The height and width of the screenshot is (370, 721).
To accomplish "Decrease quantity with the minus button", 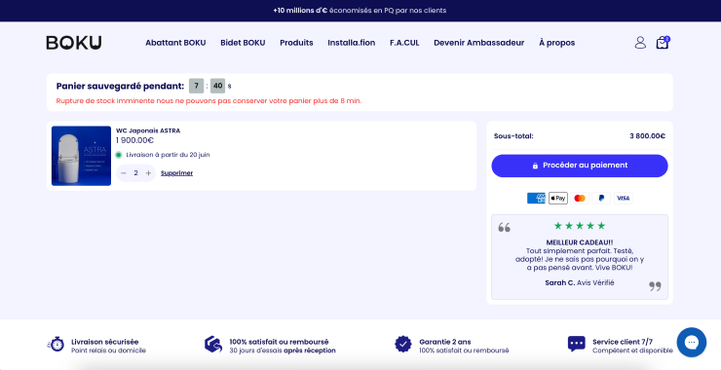I will pos(123,173).
